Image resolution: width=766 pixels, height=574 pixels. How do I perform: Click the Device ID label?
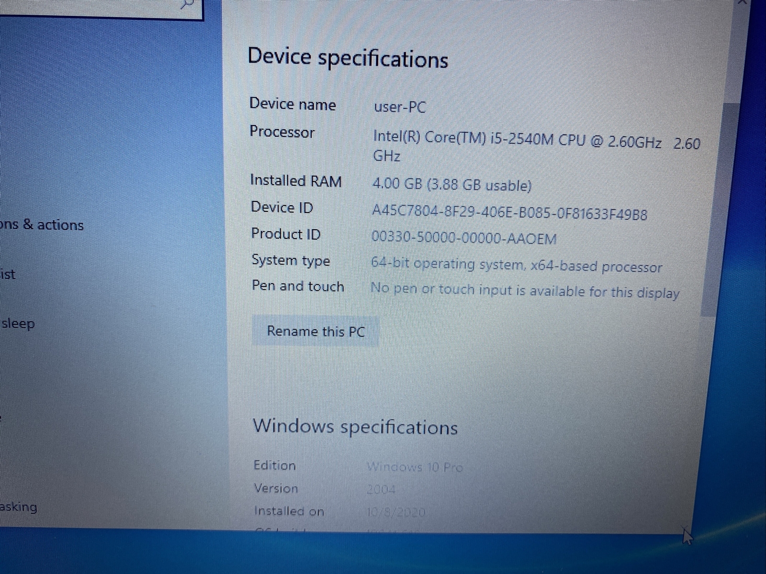tap(282, 208)
